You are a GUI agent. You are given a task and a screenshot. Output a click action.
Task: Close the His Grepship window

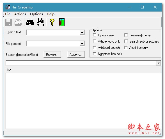(x=155, y=7)
